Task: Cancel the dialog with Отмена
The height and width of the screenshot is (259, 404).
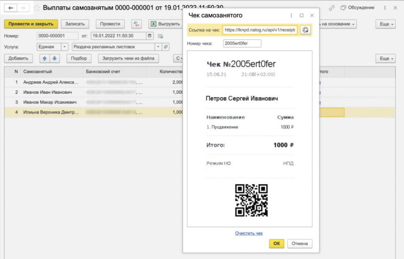Action: pyautogui.click(x=300, y=244)
